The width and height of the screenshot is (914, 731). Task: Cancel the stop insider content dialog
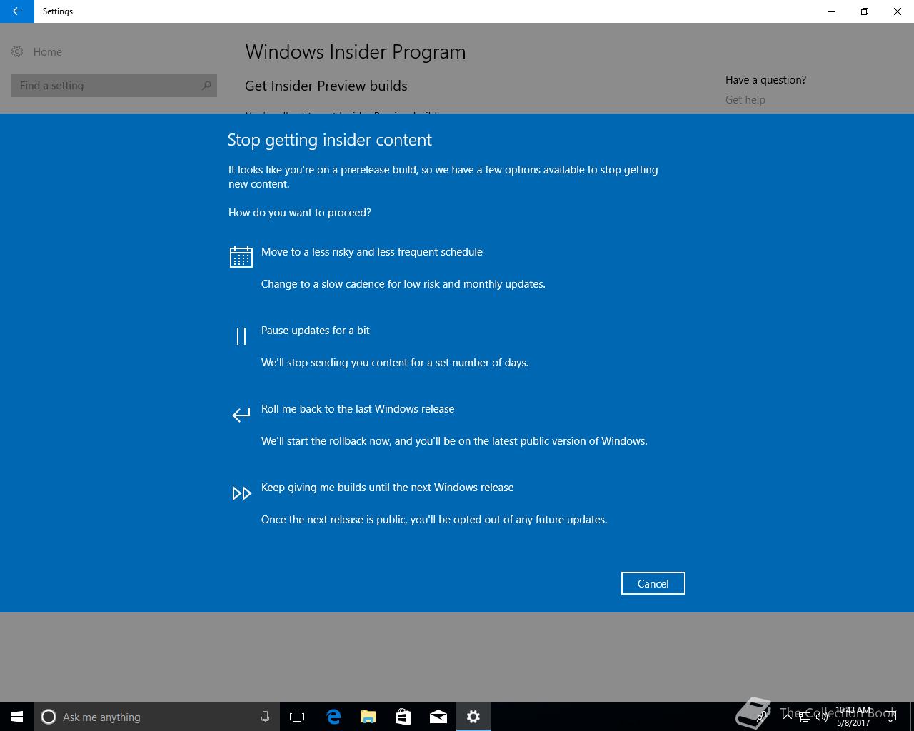pyautogui.click(x=653, y=583)
